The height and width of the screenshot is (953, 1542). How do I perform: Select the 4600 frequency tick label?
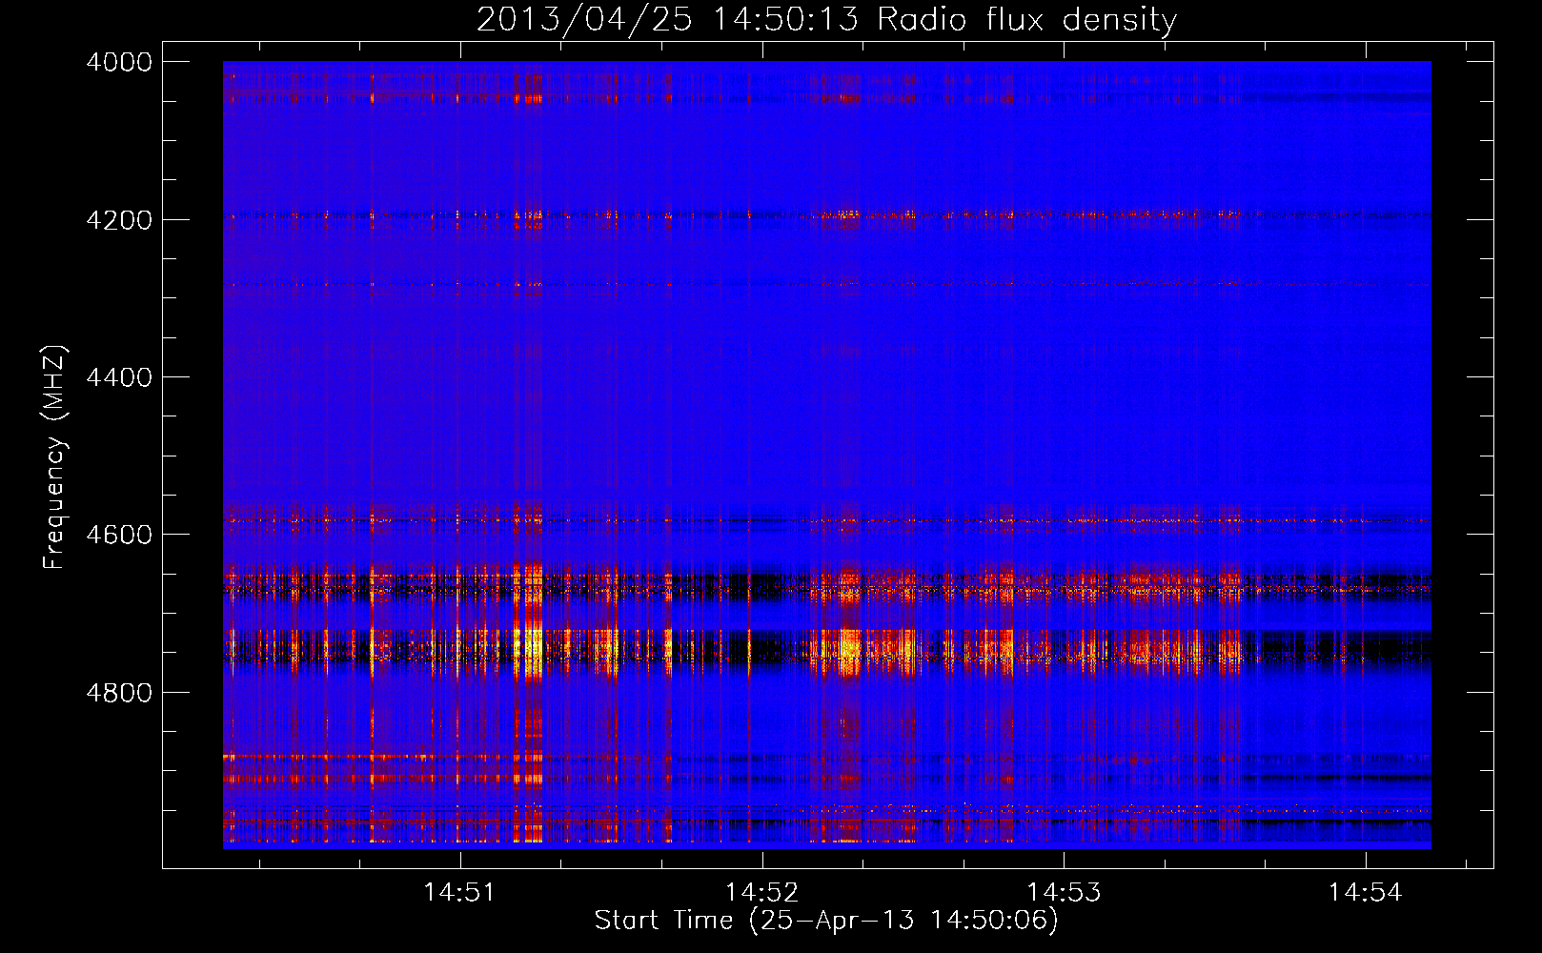pyautogui.click(x=119, y=535)
